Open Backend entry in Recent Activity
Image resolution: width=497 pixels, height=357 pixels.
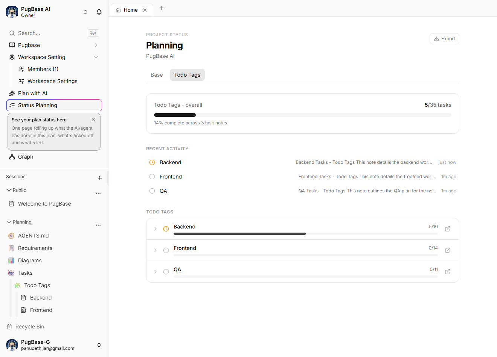coord(303,162)
